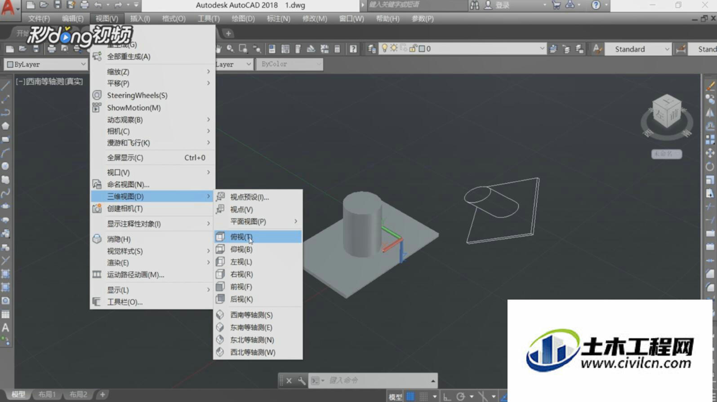The image size is (717, 402).
Task: Add new layout with plus tab
Action: click(102, 394)
